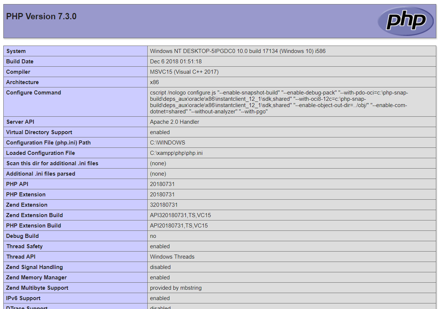Viewport: 440px width, 309px height.
Task: Click the 'Zend Memory Manager' label
Action: click(36, 278)
